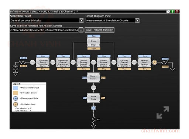Click orange Thru label beside Probe block
189x139 pixels.
tap(103, 98)
